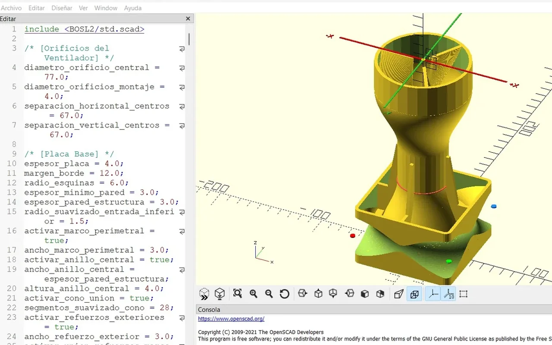Click the '/* [Placa Base] */' comment
Image resolution: width=552 pixels, height=345 pixels.
tap(69, 154)
